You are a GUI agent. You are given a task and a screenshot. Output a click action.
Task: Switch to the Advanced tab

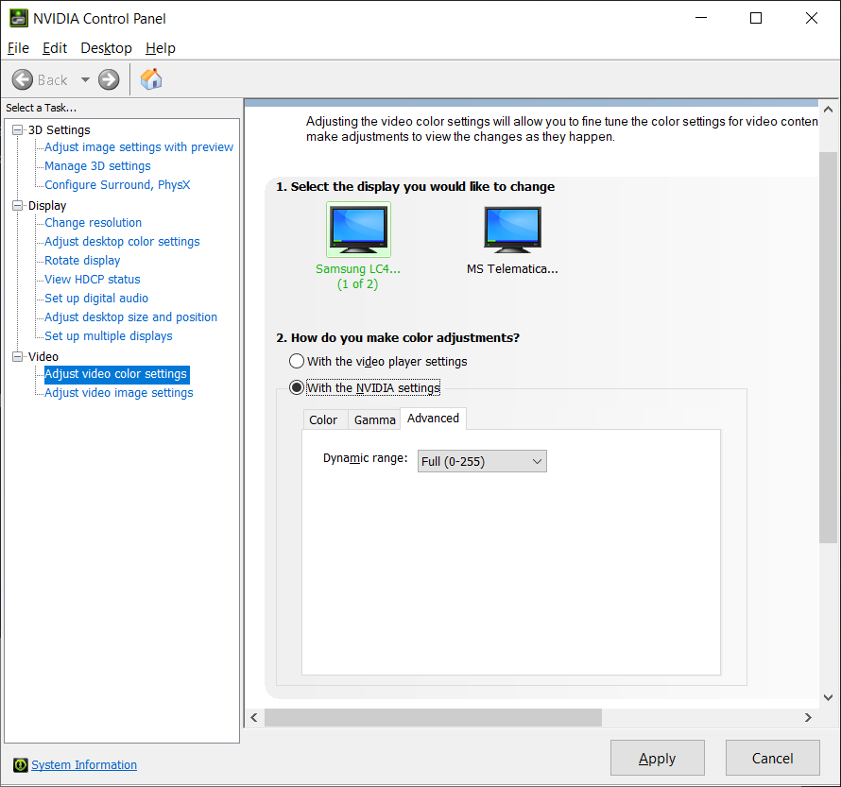(x=434, y=419)
